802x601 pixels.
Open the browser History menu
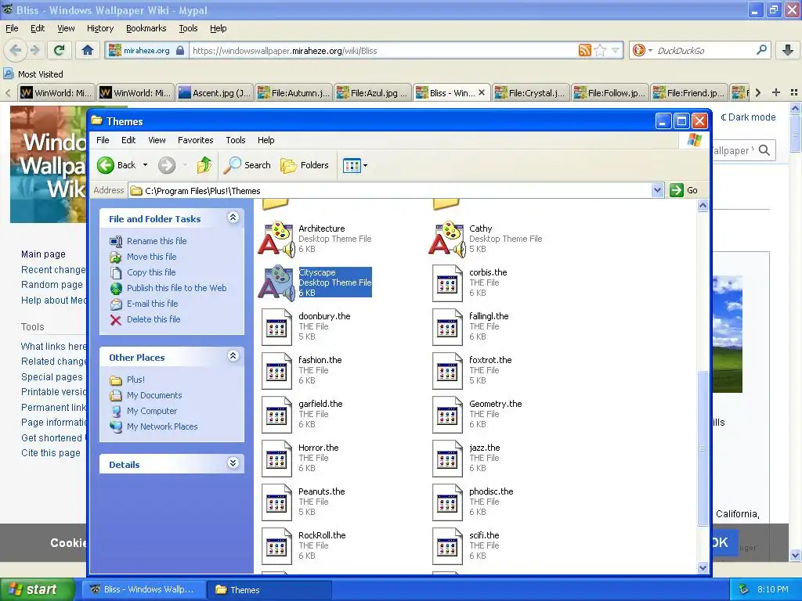click(x=100, y=28)
